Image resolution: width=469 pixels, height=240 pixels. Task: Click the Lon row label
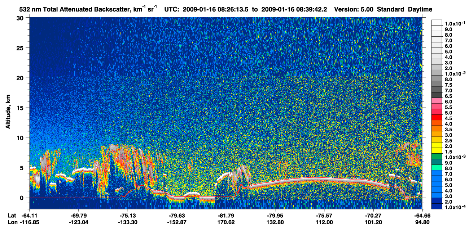12,222
